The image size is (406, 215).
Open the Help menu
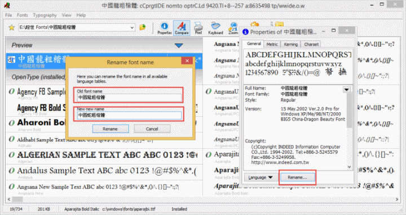tap(81, 15)
